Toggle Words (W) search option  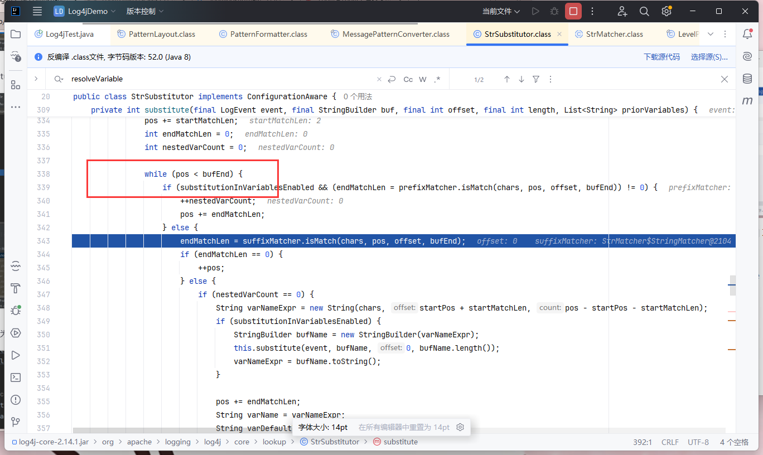(423, 79)
